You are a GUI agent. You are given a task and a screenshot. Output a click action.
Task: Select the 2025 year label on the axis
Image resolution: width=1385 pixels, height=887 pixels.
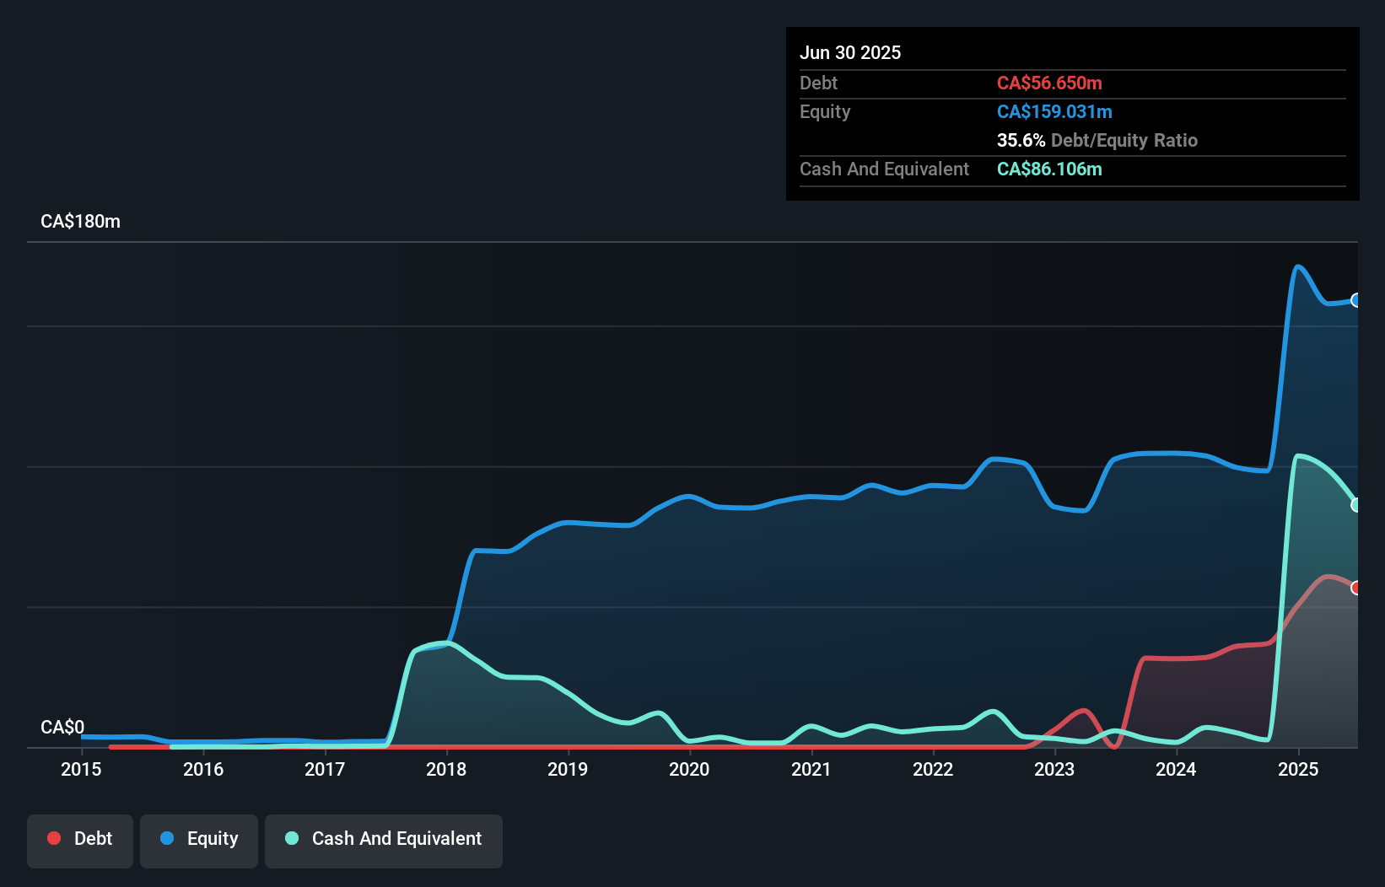1298,769
